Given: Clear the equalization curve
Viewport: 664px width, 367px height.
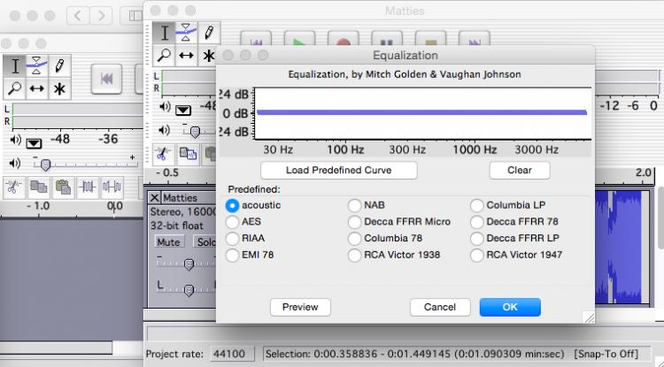Looking at the screenshot, I should (x=520, y=171).
